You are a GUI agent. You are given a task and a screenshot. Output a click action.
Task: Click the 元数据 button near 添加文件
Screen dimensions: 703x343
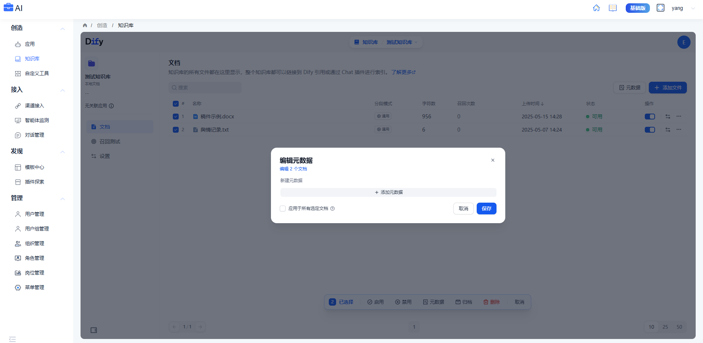(629, 88)
